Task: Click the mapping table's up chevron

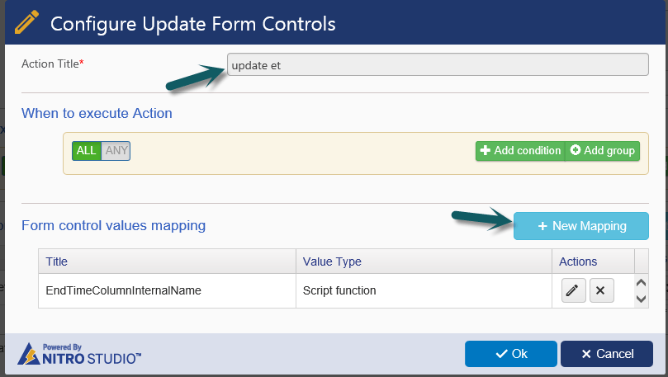Action: [x=641, y=283]
